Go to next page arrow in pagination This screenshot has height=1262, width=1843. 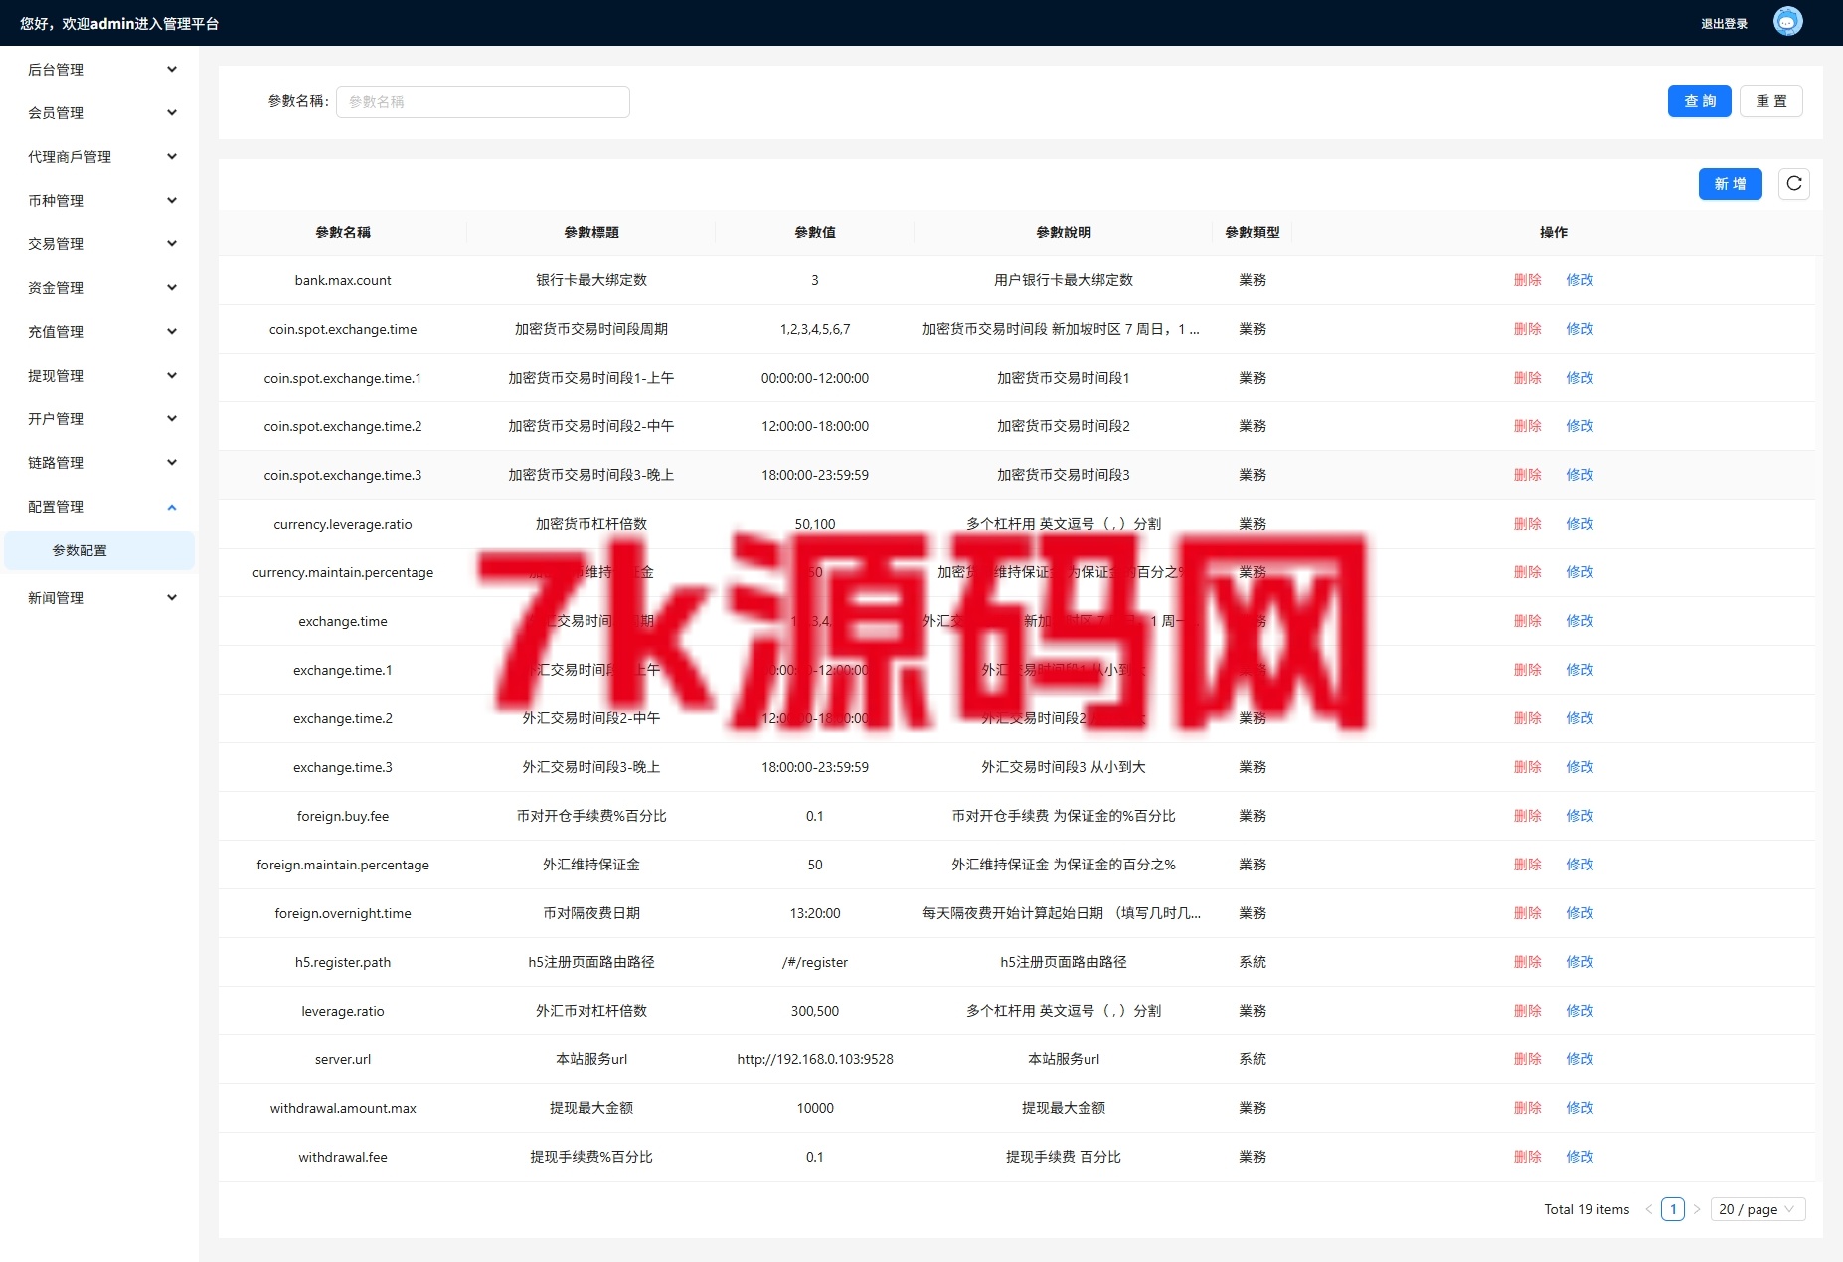pyautogui.click(x=1697, y=1209)
